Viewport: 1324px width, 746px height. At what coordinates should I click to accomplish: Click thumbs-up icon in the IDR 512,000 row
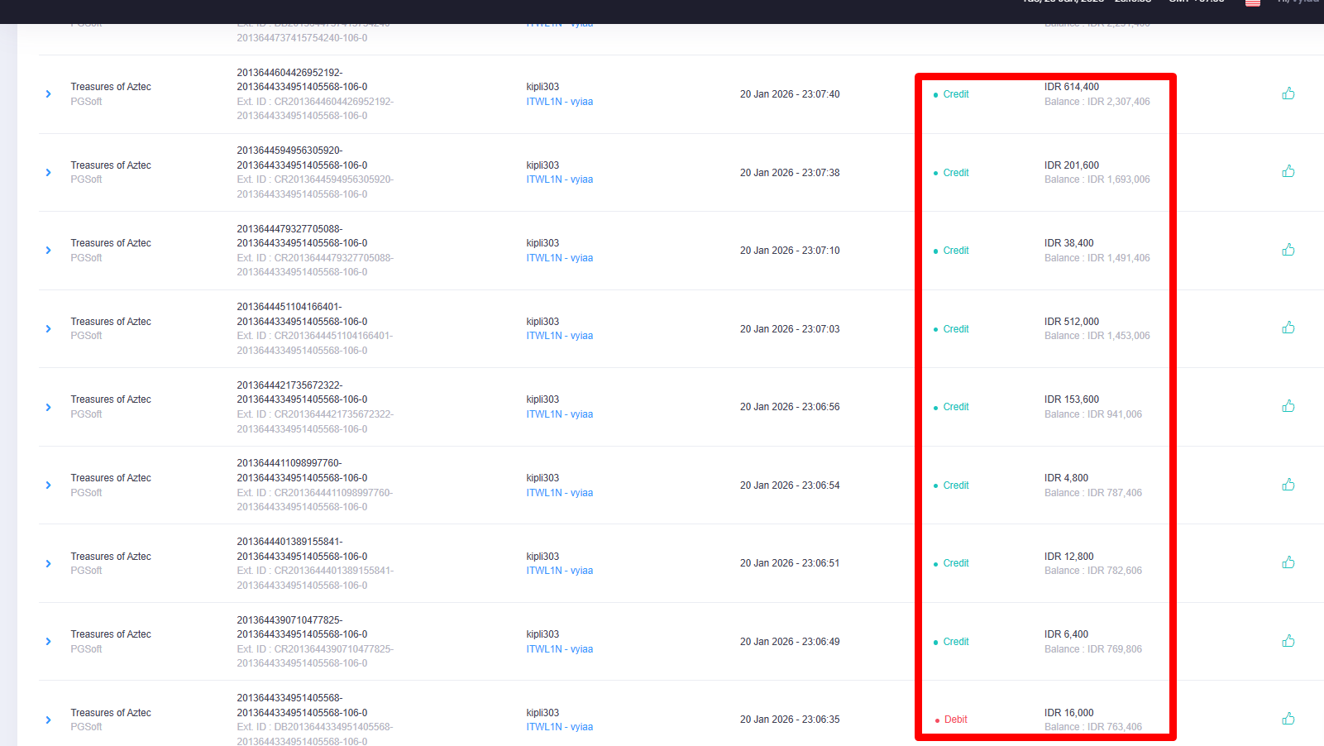(1288, 328)
